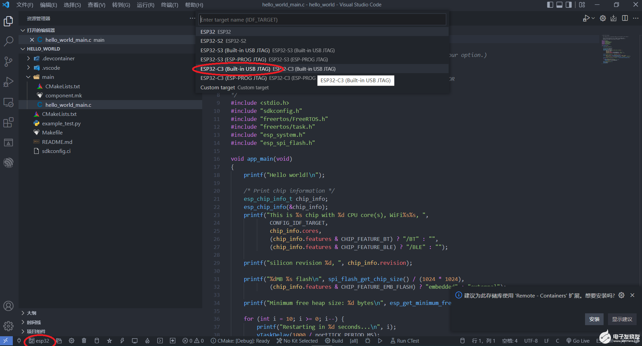The width and height of the screenshot is (642, 346).
Task: Click the monitor device screen icon in status bar
Action: pos(135,341)
